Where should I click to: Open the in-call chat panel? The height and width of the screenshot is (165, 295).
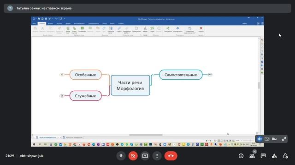pyautogui.click(x=263, y=156)
